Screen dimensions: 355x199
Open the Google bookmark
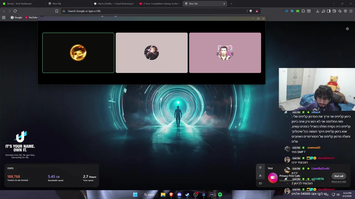pos(16,17)
